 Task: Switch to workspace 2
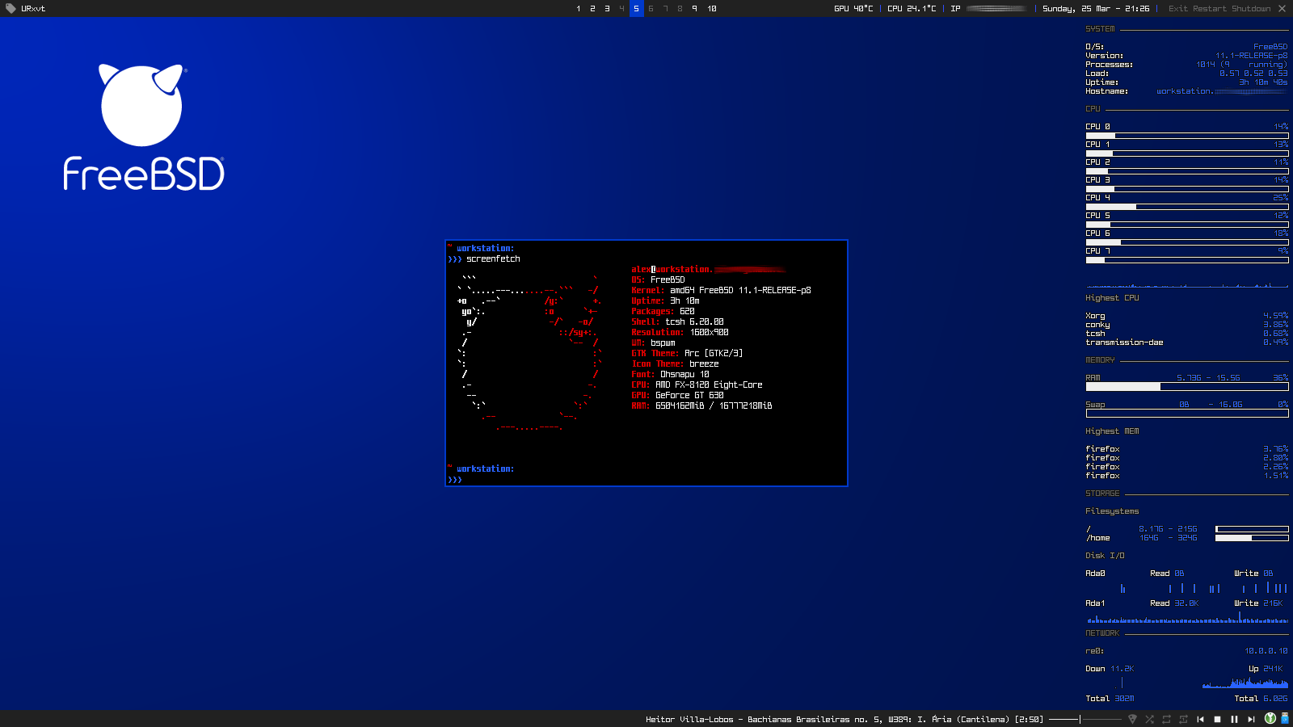[x=592, y=9]
